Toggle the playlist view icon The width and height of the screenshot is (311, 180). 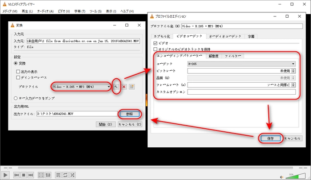point(59,175)
